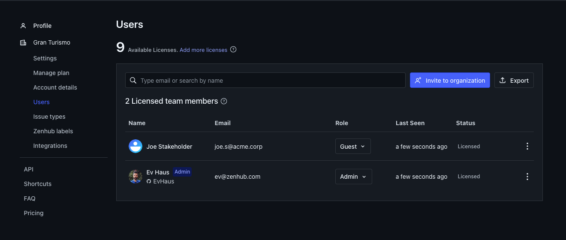Click the Role column header
Image resolution: width=566 pixels, height=240 pixels.
(342, 123)
